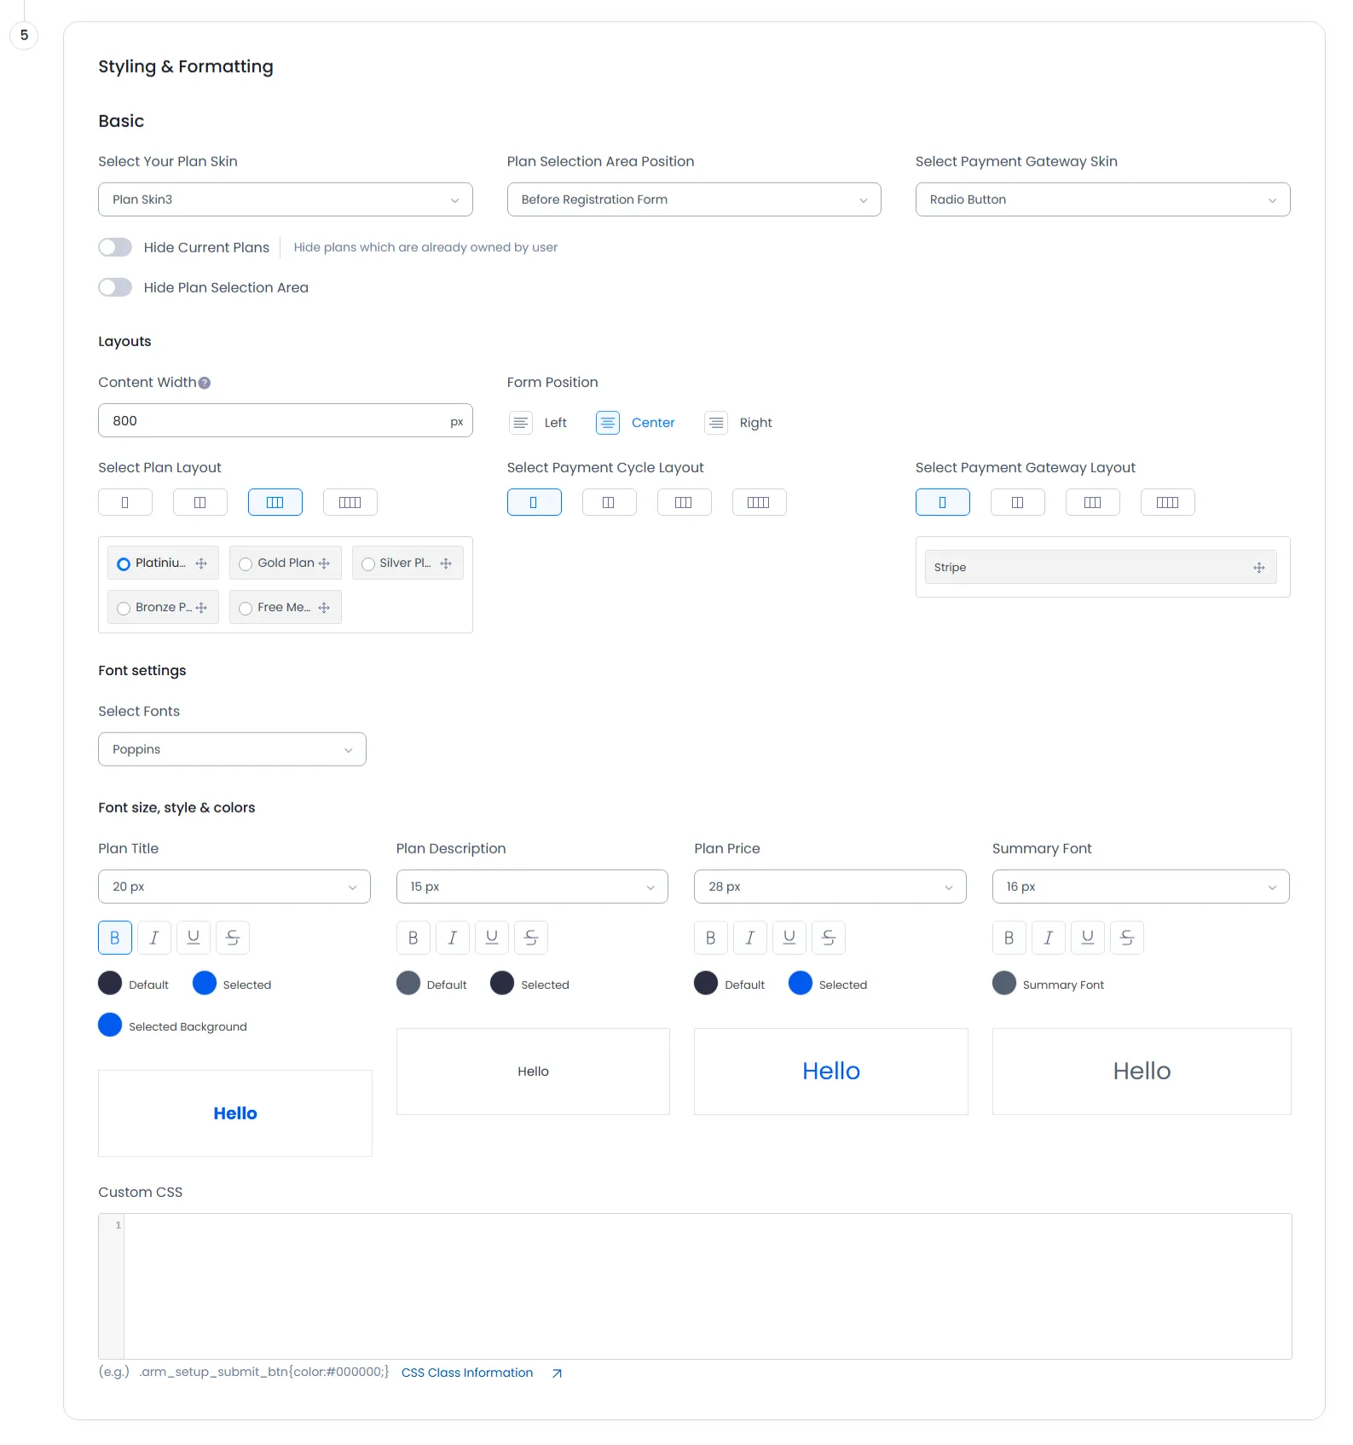The height and width of the screenshot is (1445, 1353).
Task: Toggle bold for Plan Title
Action: 115,938
